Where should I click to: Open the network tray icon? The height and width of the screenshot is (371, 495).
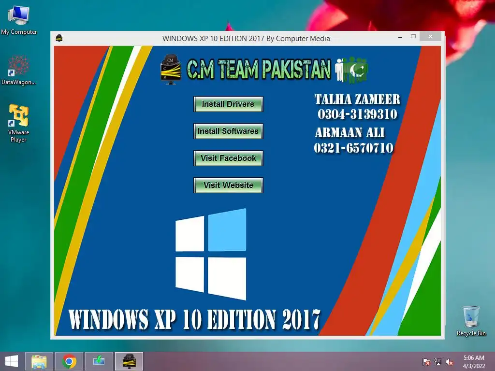pos(438,362)
